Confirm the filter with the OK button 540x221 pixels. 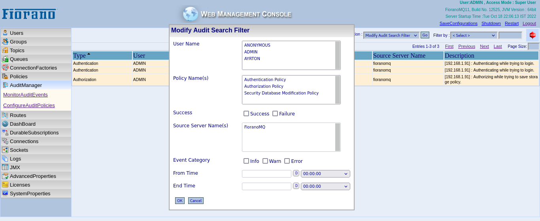coord(180,201)
